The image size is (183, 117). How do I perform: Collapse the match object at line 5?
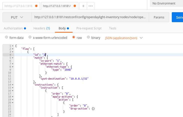point(12,58)
